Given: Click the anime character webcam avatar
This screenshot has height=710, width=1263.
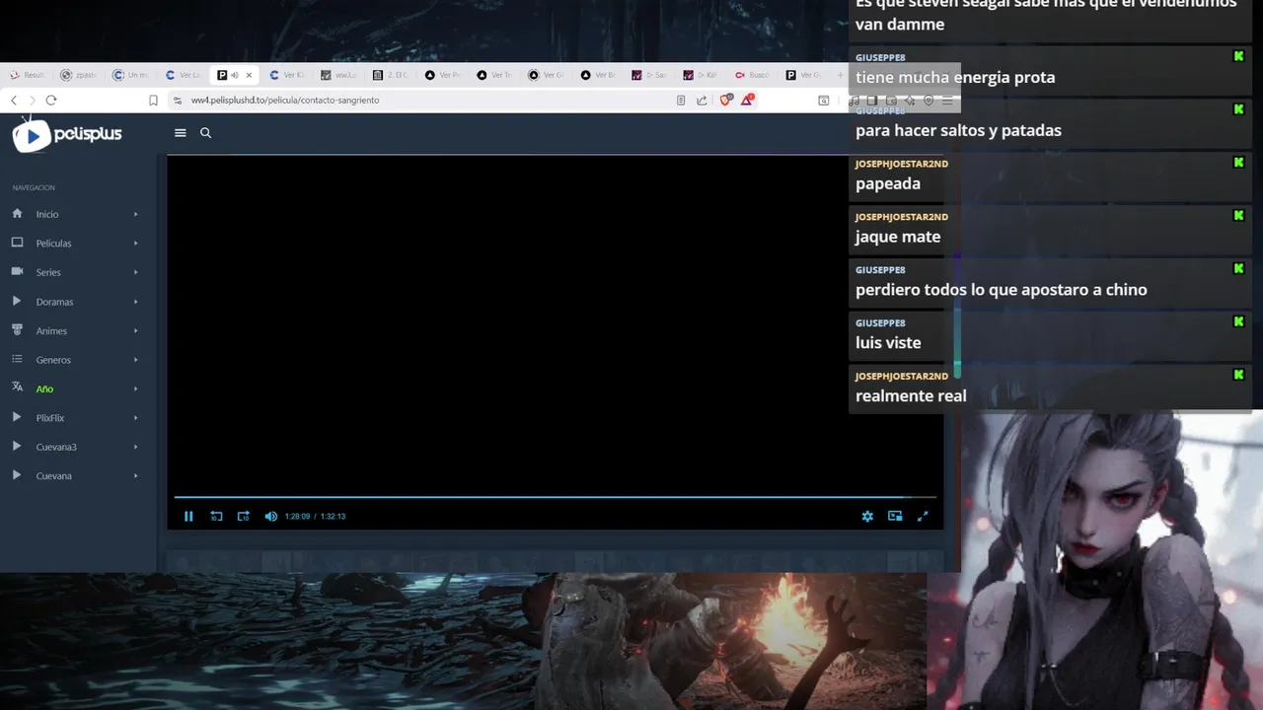Looking at the screenshot, I should (x=1095, y=562).
